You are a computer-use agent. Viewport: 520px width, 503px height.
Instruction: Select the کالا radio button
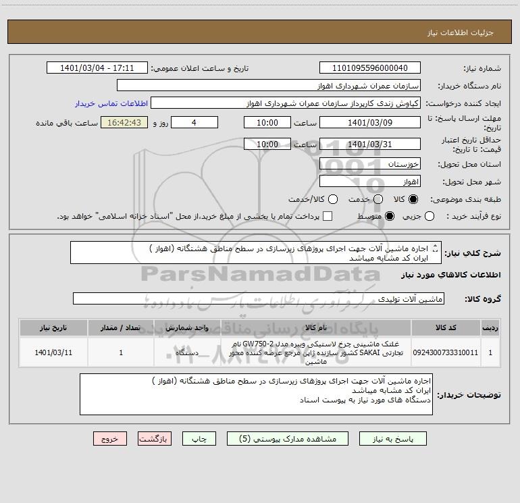[x=413, y=199]
